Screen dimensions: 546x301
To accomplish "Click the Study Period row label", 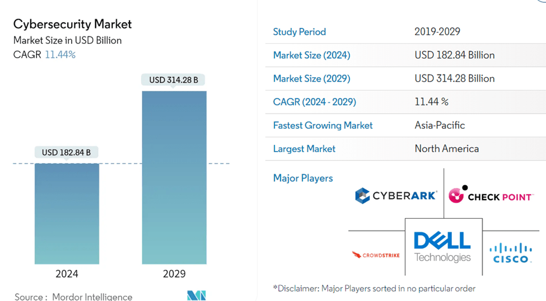I will point(299,32).
